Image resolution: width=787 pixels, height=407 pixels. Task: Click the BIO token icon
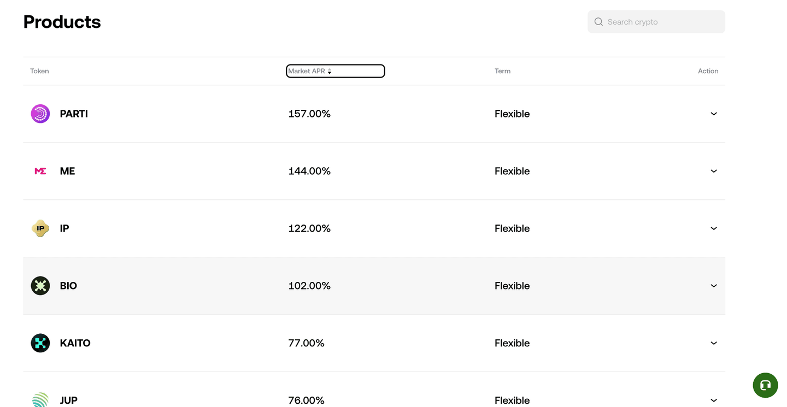[x=40, y=286]
